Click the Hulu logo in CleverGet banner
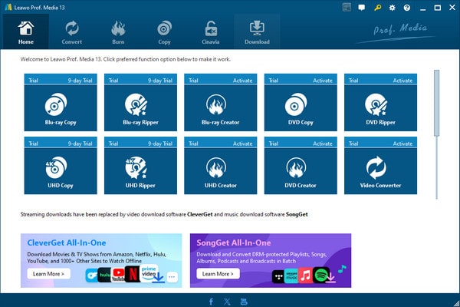 (104, 275)
